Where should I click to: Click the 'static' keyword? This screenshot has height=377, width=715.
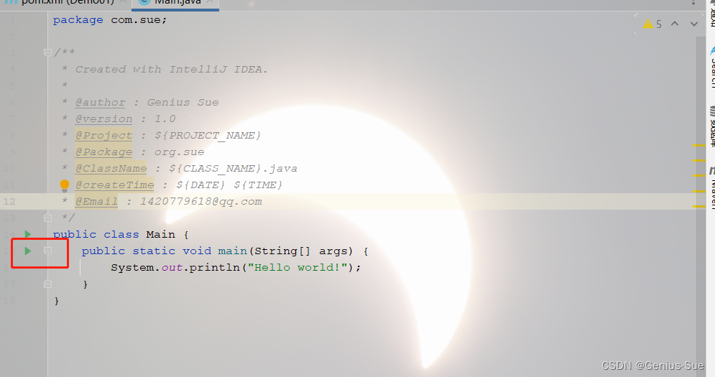click(x=154, y=251)
